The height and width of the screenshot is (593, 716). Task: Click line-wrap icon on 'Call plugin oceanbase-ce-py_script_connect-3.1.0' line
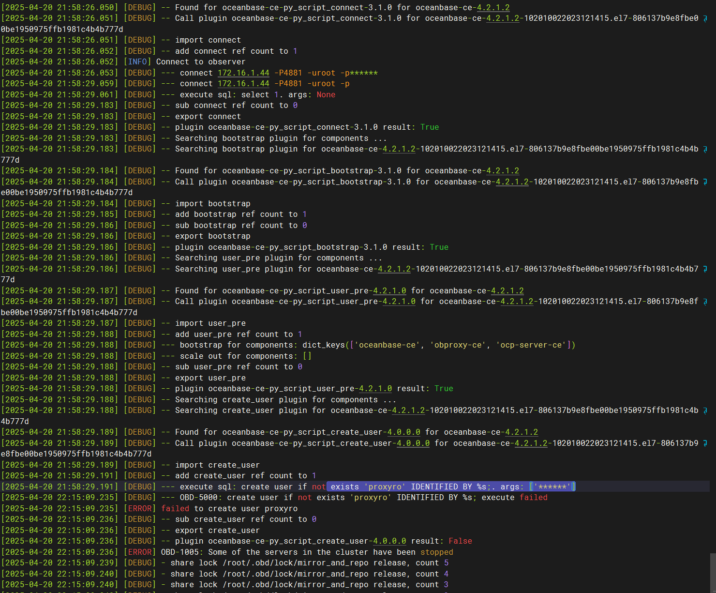point(705,18)
